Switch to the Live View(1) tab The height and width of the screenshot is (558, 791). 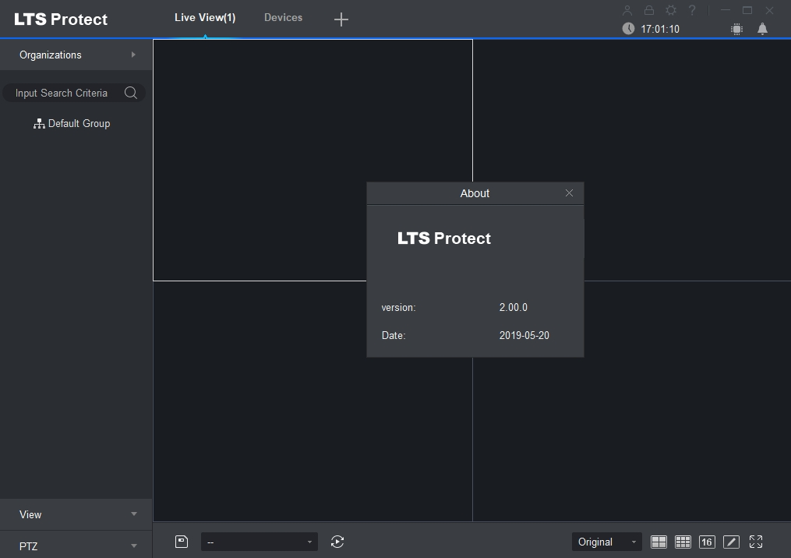pos(205,18)
